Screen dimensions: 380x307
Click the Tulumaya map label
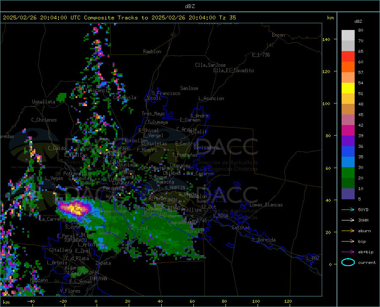point(158,122)
